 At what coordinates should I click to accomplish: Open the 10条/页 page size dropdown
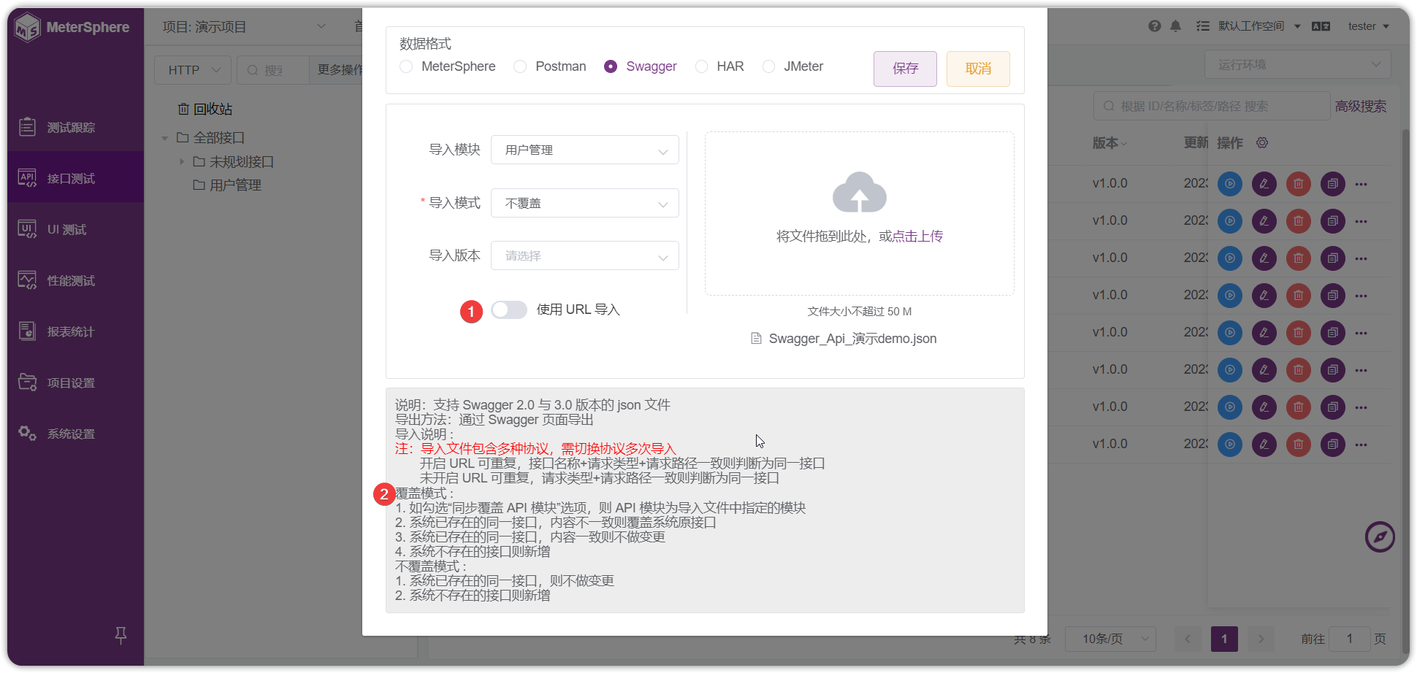click(1110, 639)
